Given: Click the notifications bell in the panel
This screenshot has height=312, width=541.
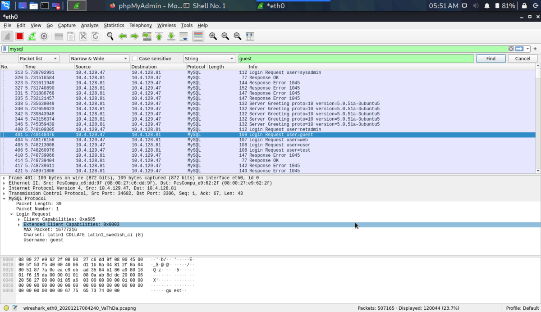Looking at the screenshot, I should pyautogui.click(x=487, y=6).
